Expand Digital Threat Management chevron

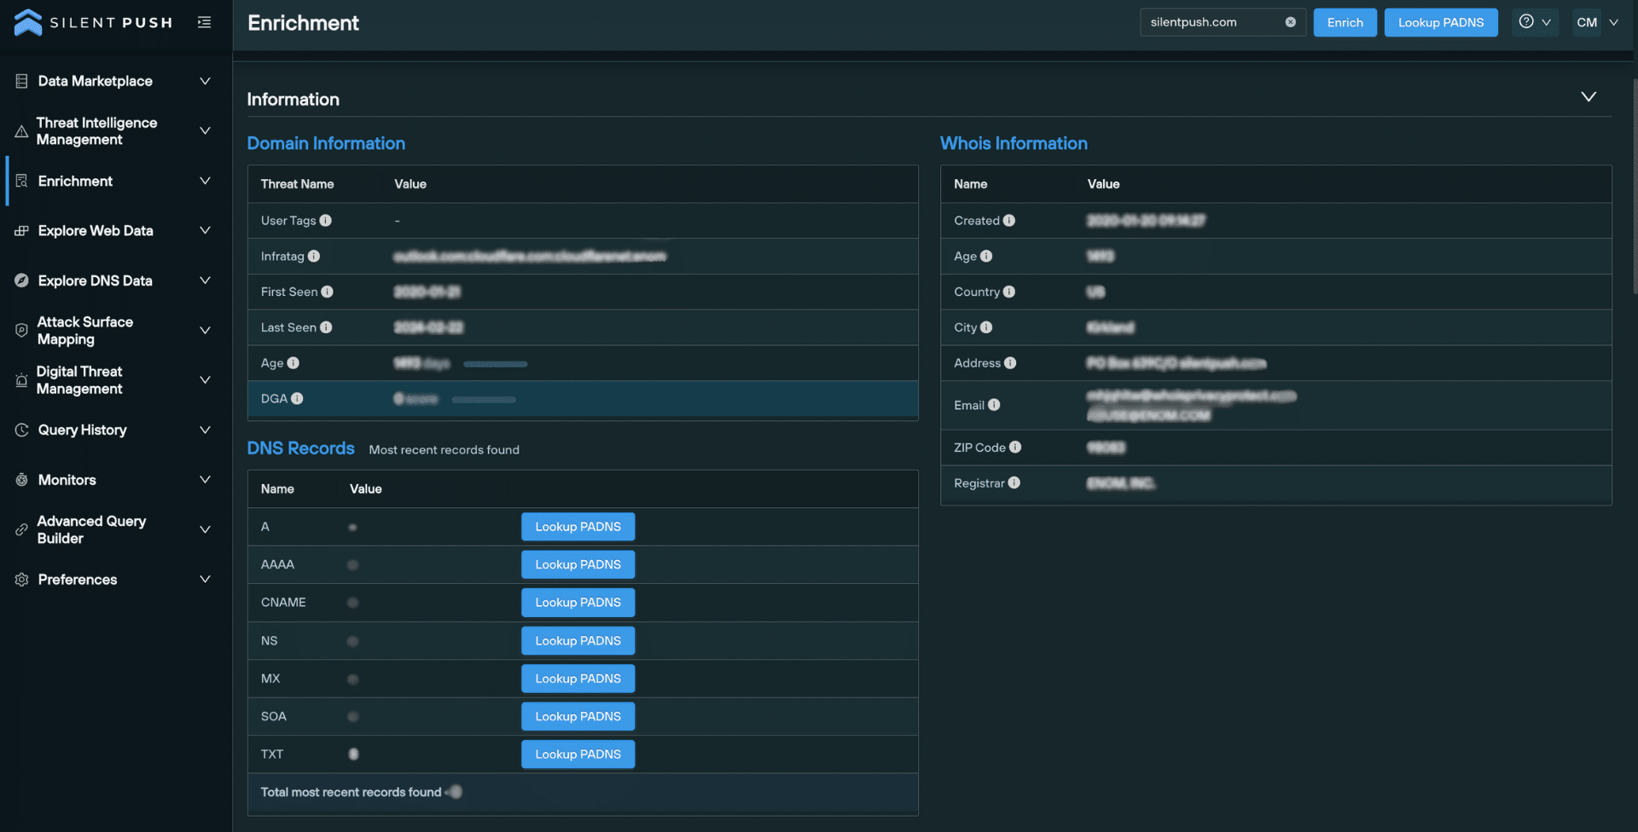coord(205,380)
